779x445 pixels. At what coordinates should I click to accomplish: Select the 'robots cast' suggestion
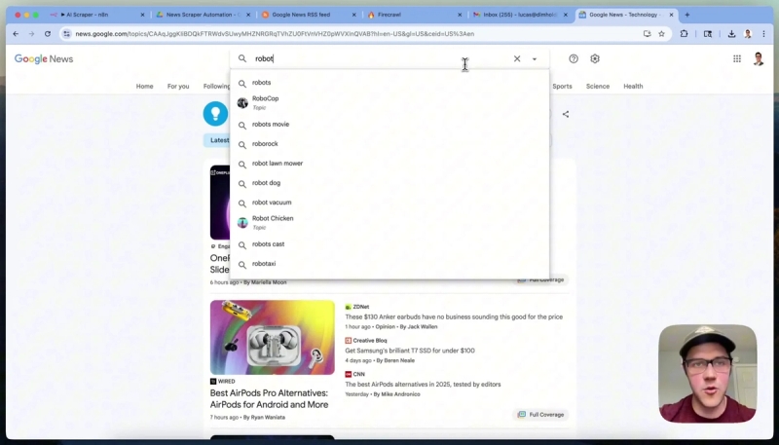[x=389, y=244]
